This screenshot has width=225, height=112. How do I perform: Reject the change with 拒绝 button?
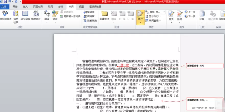click(180, 17)
